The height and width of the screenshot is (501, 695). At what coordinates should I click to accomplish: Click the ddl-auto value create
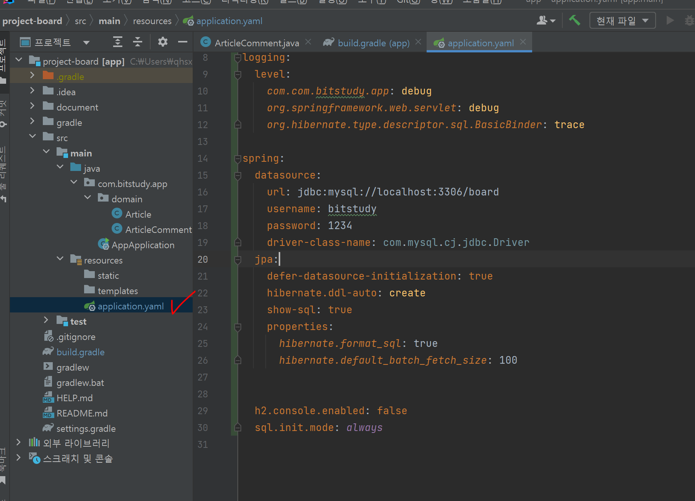coord(407,293)
